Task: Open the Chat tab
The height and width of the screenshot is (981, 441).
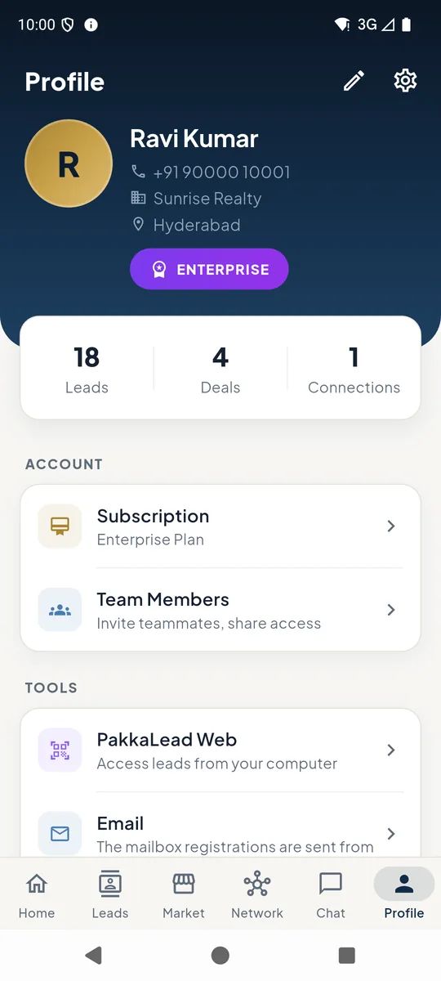Action: click(331, 895)
